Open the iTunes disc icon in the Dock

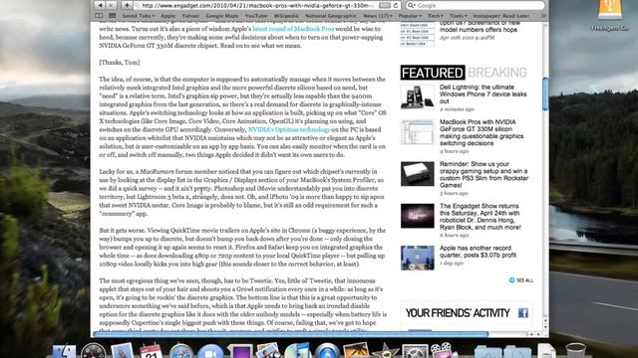[x=297, y=351]
